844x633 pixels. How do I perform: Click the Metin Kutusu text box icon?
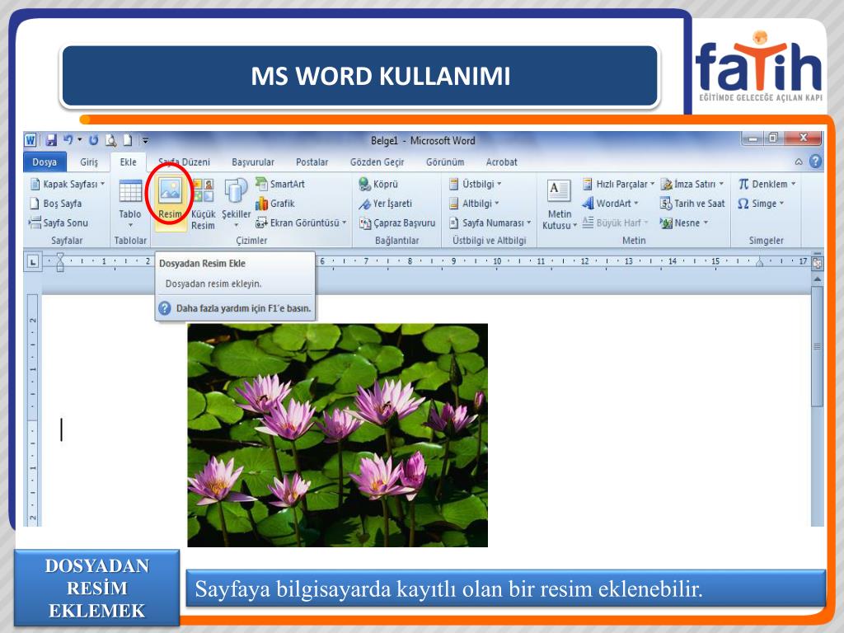(559, 190)
